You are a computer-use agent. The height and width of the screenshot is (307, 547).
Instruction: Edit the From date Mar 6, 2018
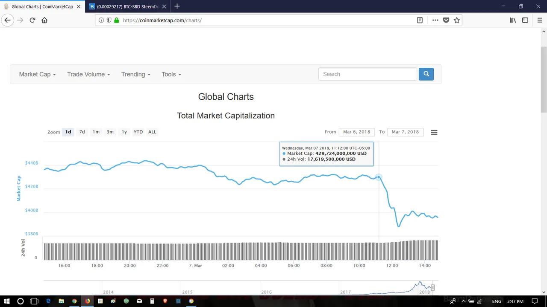pyautogui.click(x=356, y=132)
